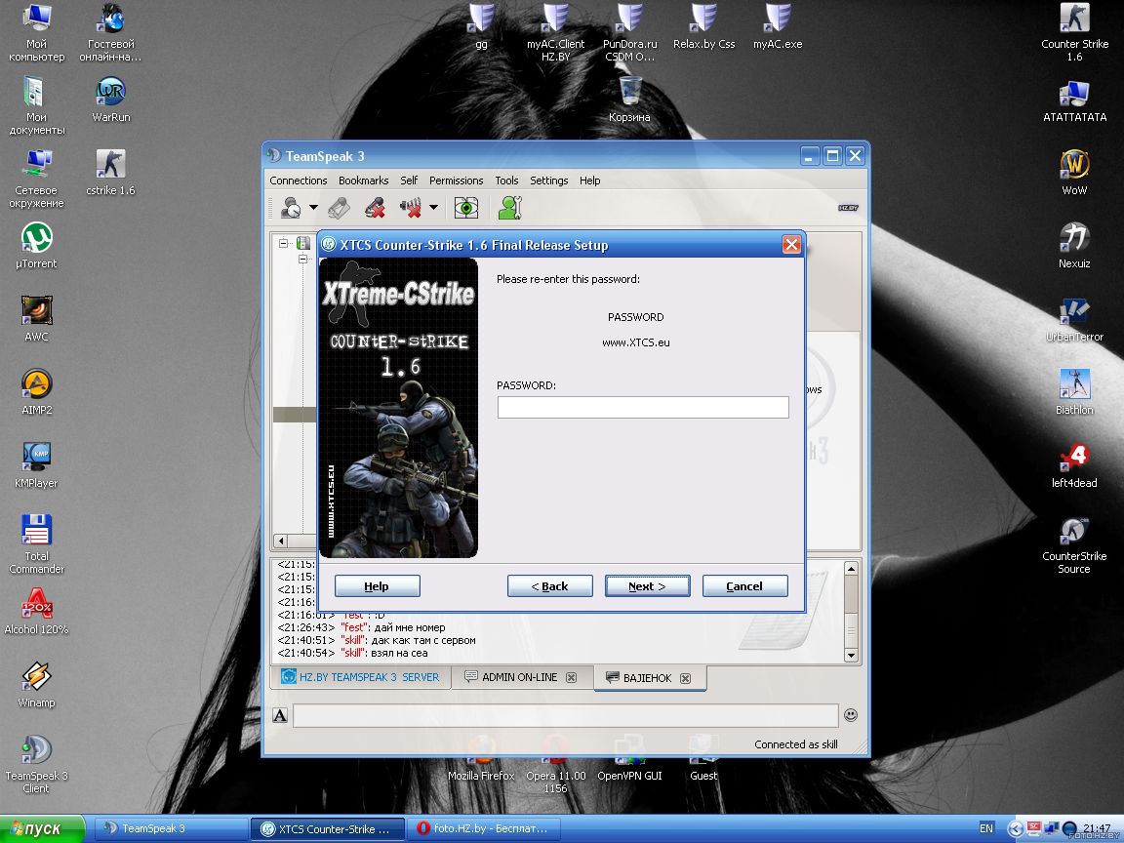Open the Мой компьютер desktop icon
1124x843 pixels.
[36, 31]
